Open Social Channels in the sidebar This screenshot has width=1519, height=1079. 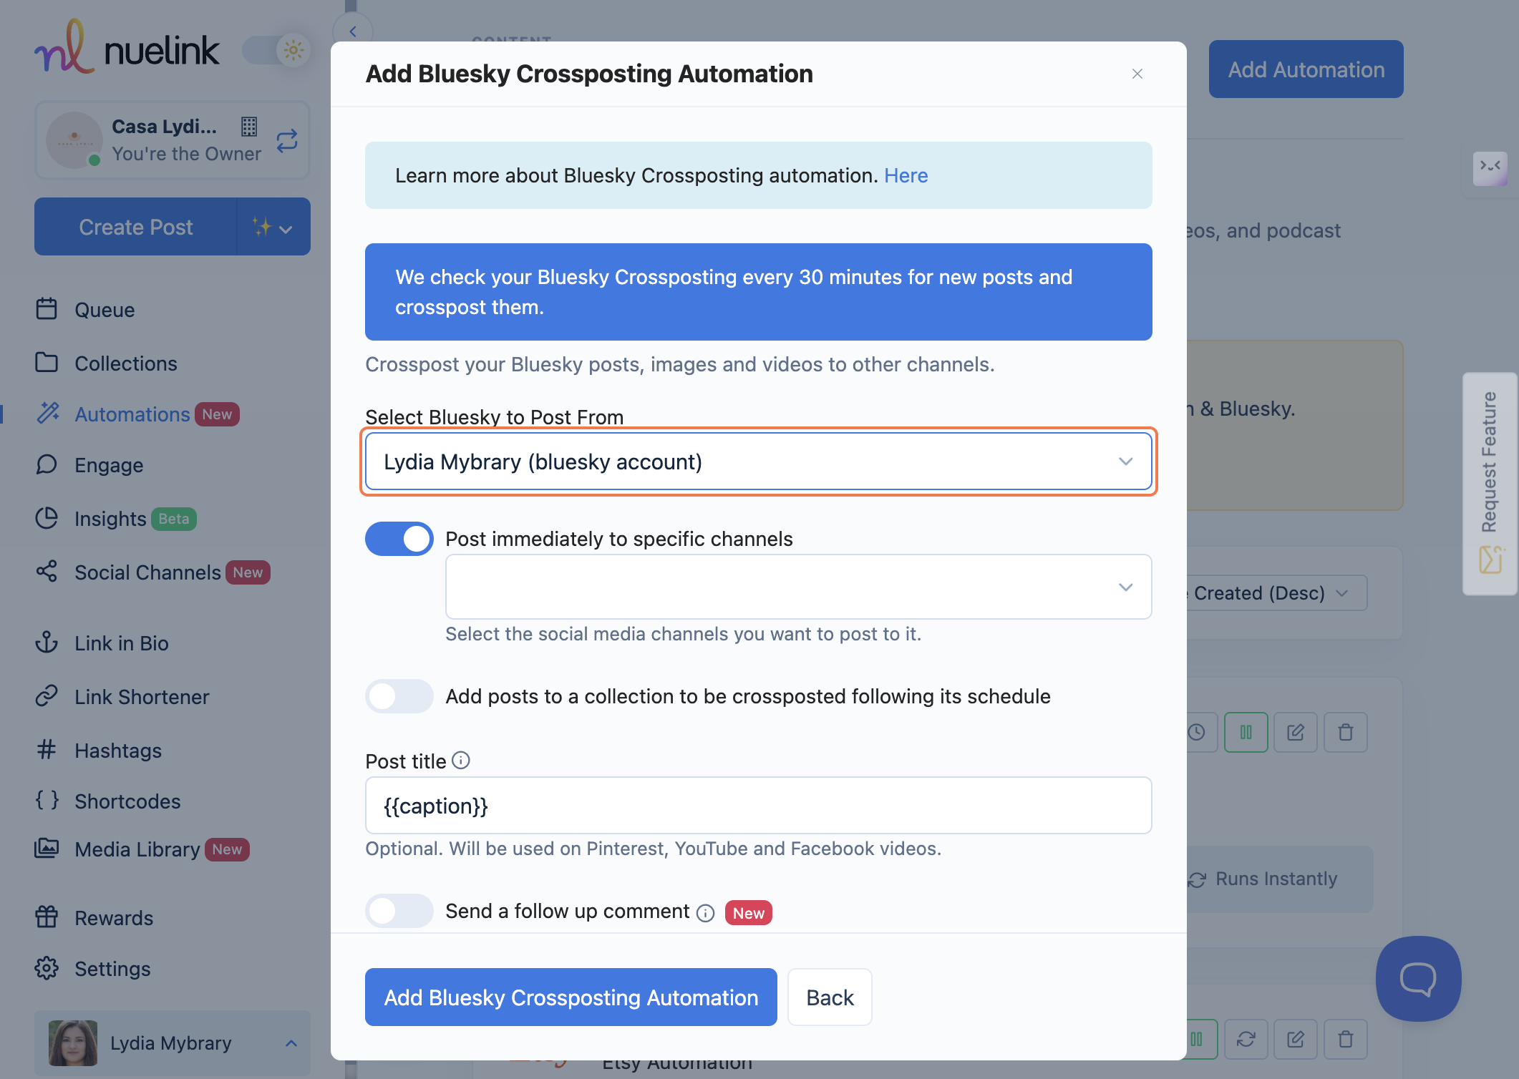tap(147, 572)
